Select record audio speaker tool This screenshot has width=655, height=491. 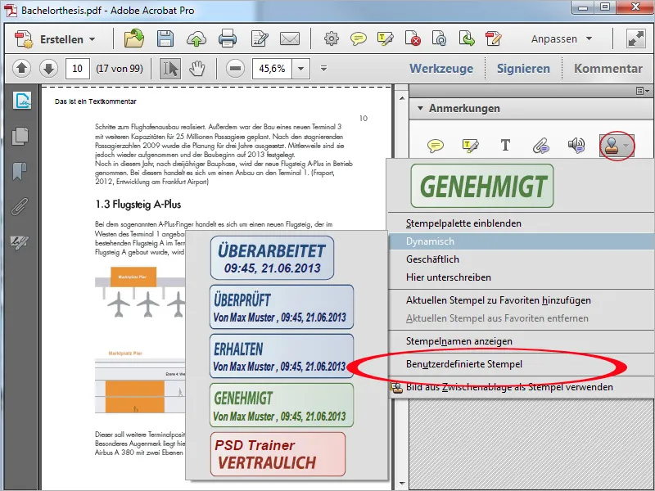point(576,146)
